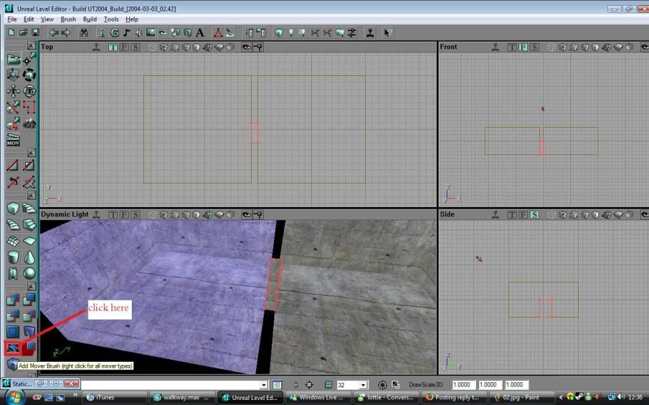Image resolution: width=649 pixels, height=405 pixels.
Task: Open the grid size dropdown showing 32
Action: coord(363,385)
